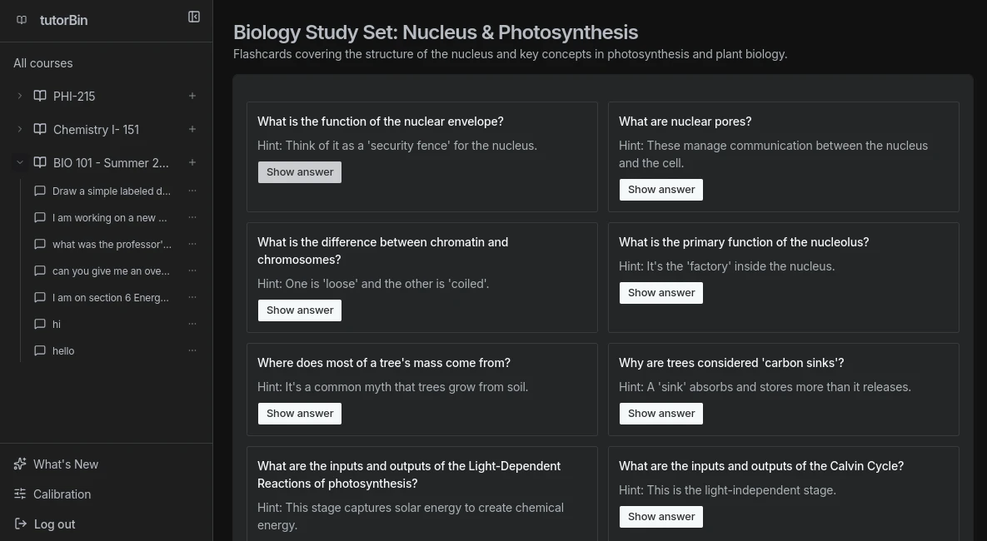Click chat icon beside 'what was the professor'

point(40,244)
